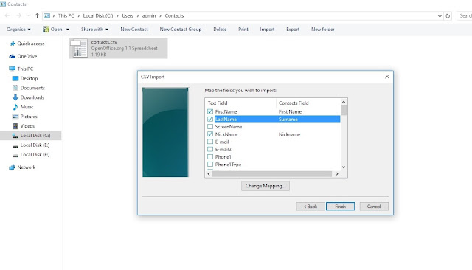
Task: Click New folder in the toolbar
Action: (323, 30)
